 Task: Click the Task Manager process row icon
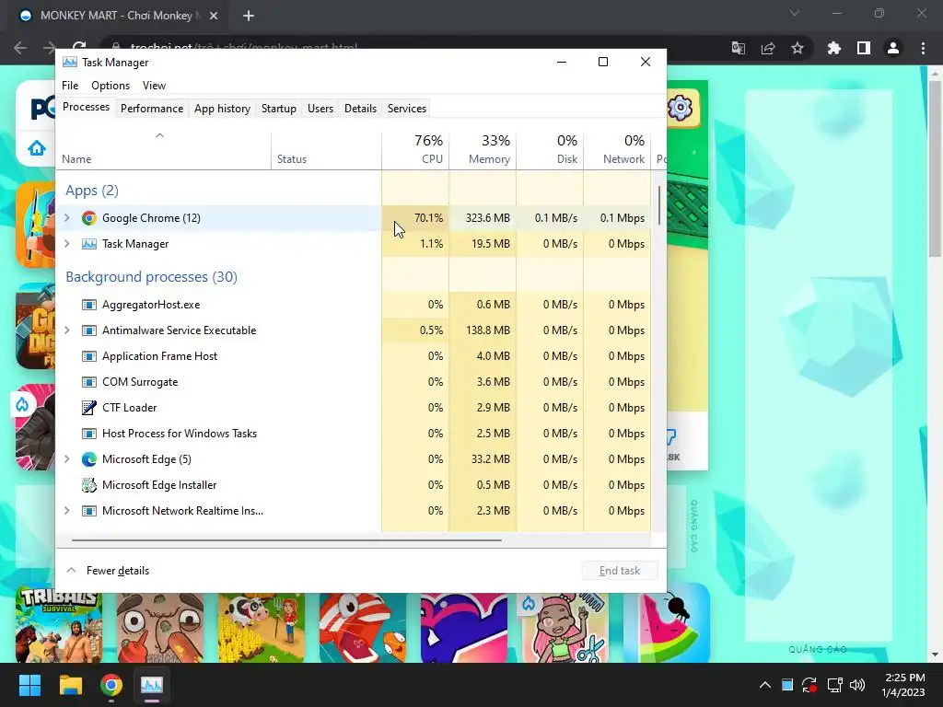point(89,244)
